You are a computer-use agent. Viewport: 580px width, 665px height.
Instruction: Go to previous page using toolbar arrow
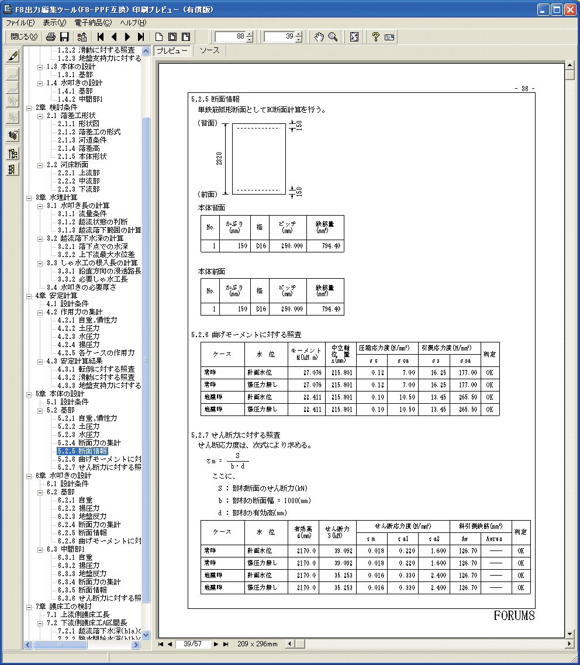(x=113, y=37)
